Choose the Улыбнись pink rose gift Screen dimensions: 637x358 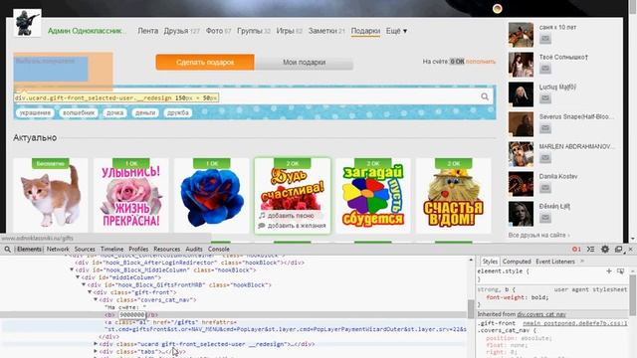point(130,196)
